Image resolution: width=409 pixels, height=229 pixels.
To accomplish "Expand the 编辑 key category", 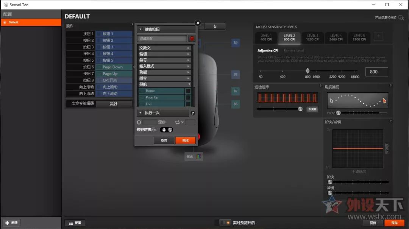I will tap(165, 54).
